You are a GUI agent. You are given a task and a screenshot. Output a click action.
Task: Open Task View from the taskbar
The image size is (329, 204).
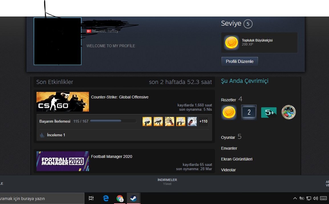point(91,198)
